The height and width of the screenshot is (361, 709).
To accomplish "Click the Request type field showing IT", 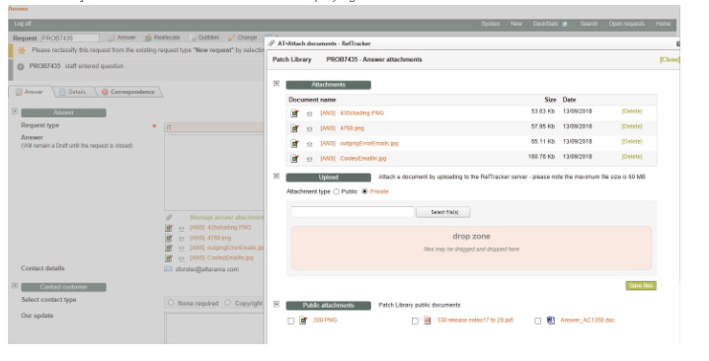I will pos(214,127).
